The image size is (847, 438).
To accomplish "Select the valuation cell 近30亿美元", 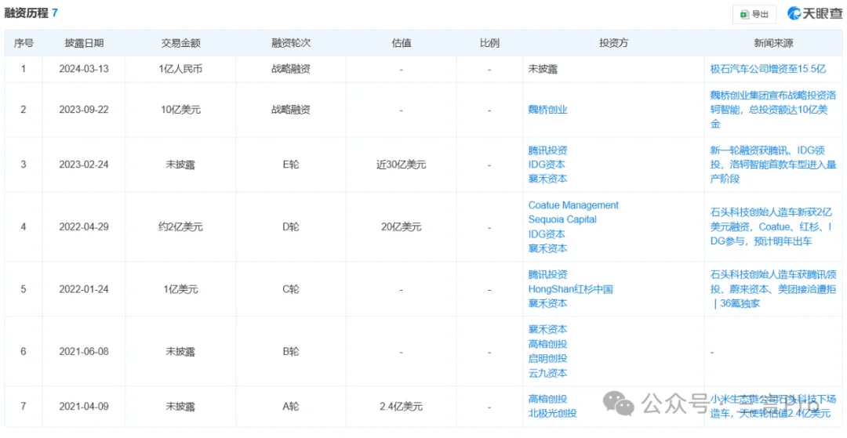I will 401,165.
